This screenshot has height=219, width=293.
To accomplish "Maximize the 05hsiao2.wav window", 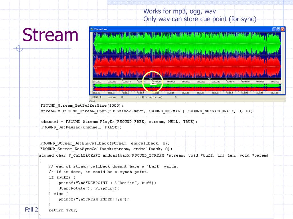I will (x=278, y=29).
